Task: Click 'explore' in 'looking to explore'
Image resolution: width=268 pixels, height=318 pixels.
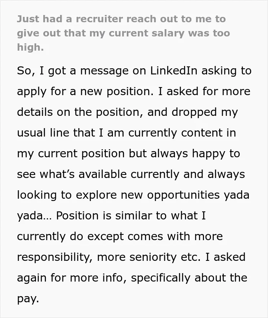Action: pos(96,195)
